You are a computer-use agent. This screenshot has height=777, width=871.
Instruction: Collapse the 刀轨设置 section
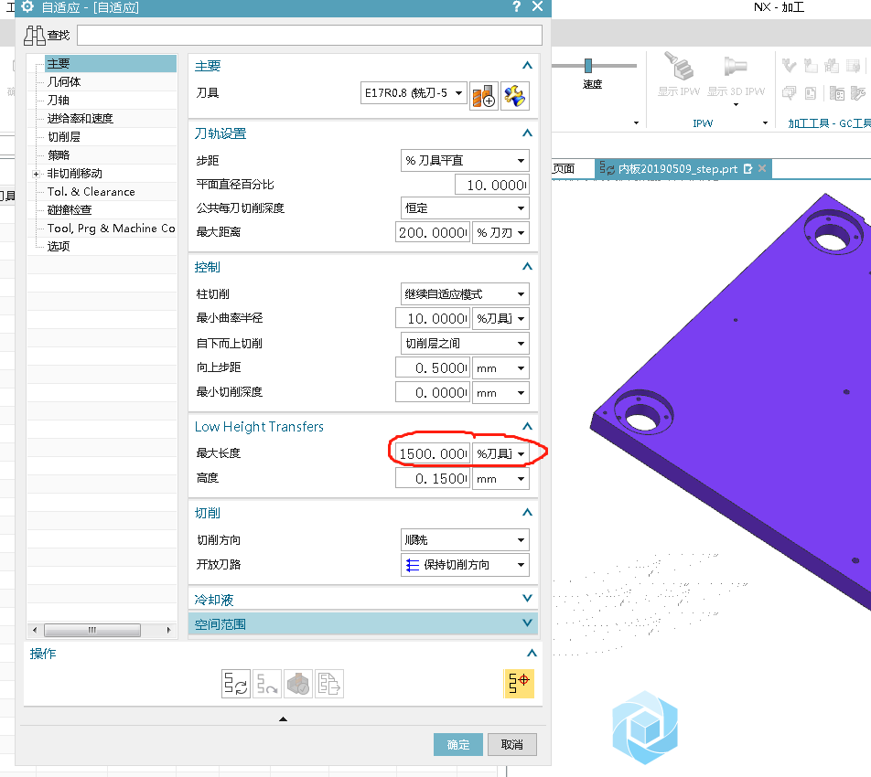528,133
